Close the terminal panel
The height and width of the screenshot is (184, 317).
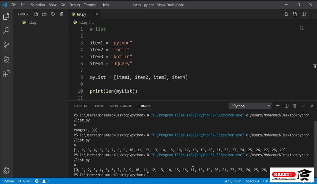[312, 106]
